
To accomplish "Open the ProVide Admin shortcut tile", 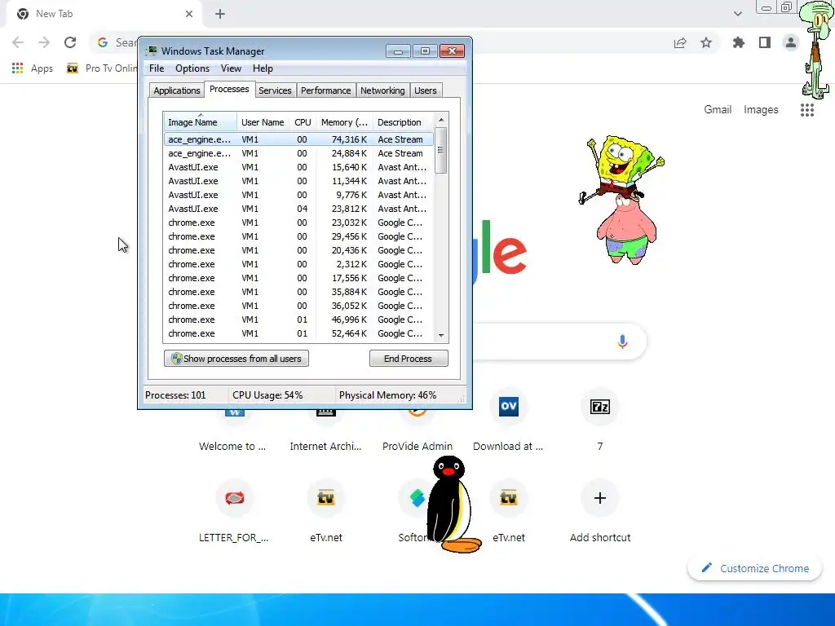I will coord(417,431).
